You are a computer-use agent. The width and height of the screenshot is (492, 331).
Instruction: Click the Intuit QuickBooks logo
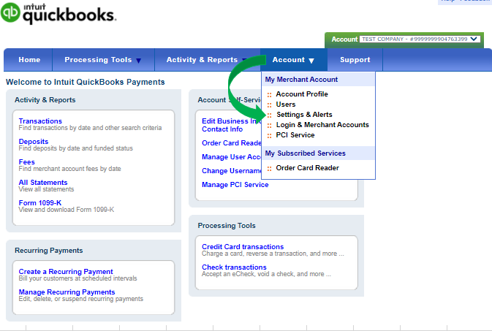click(x=58, y=13)
